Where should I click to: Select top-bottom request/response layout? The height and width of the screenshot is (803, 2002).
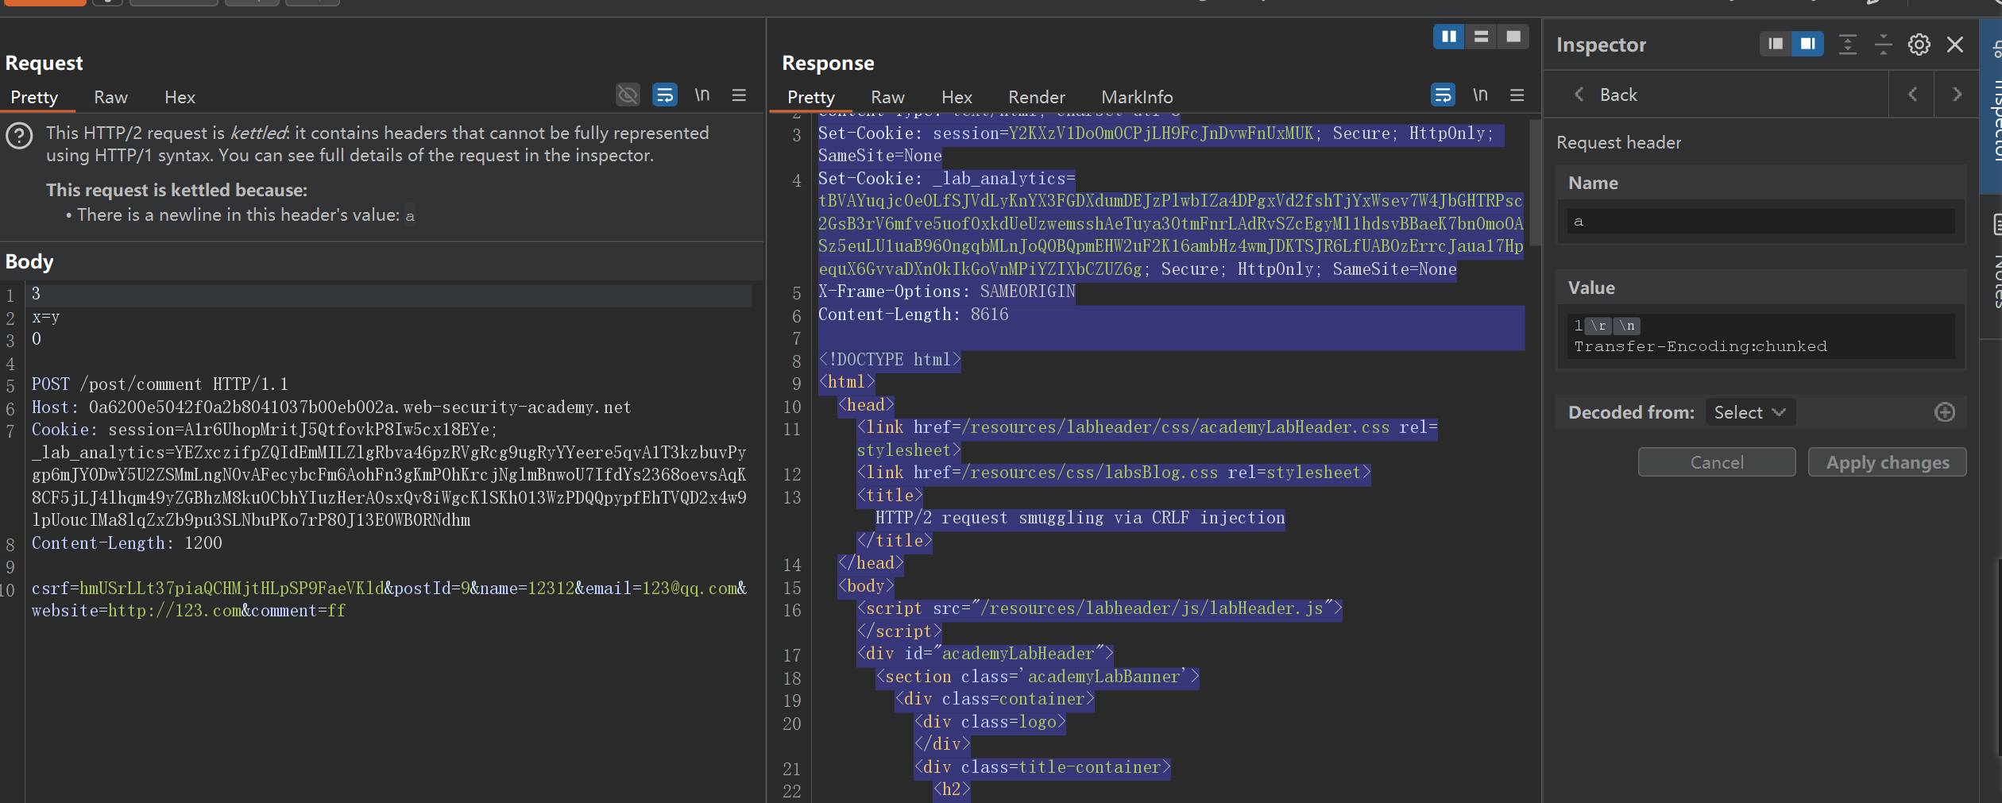click(1481, 37)
